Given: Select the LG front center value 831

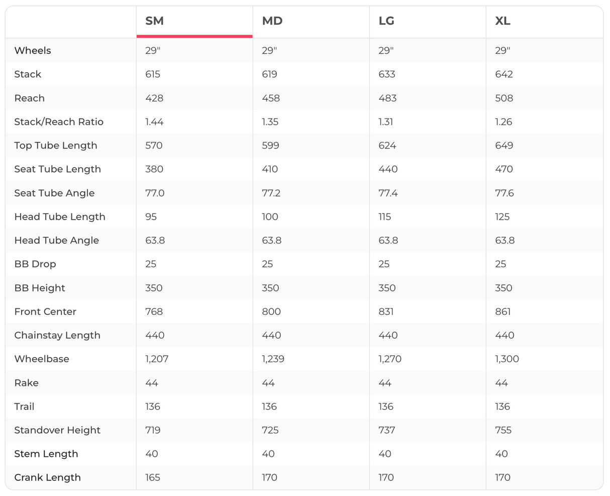Looking at the screenshot, I should 386,312.
